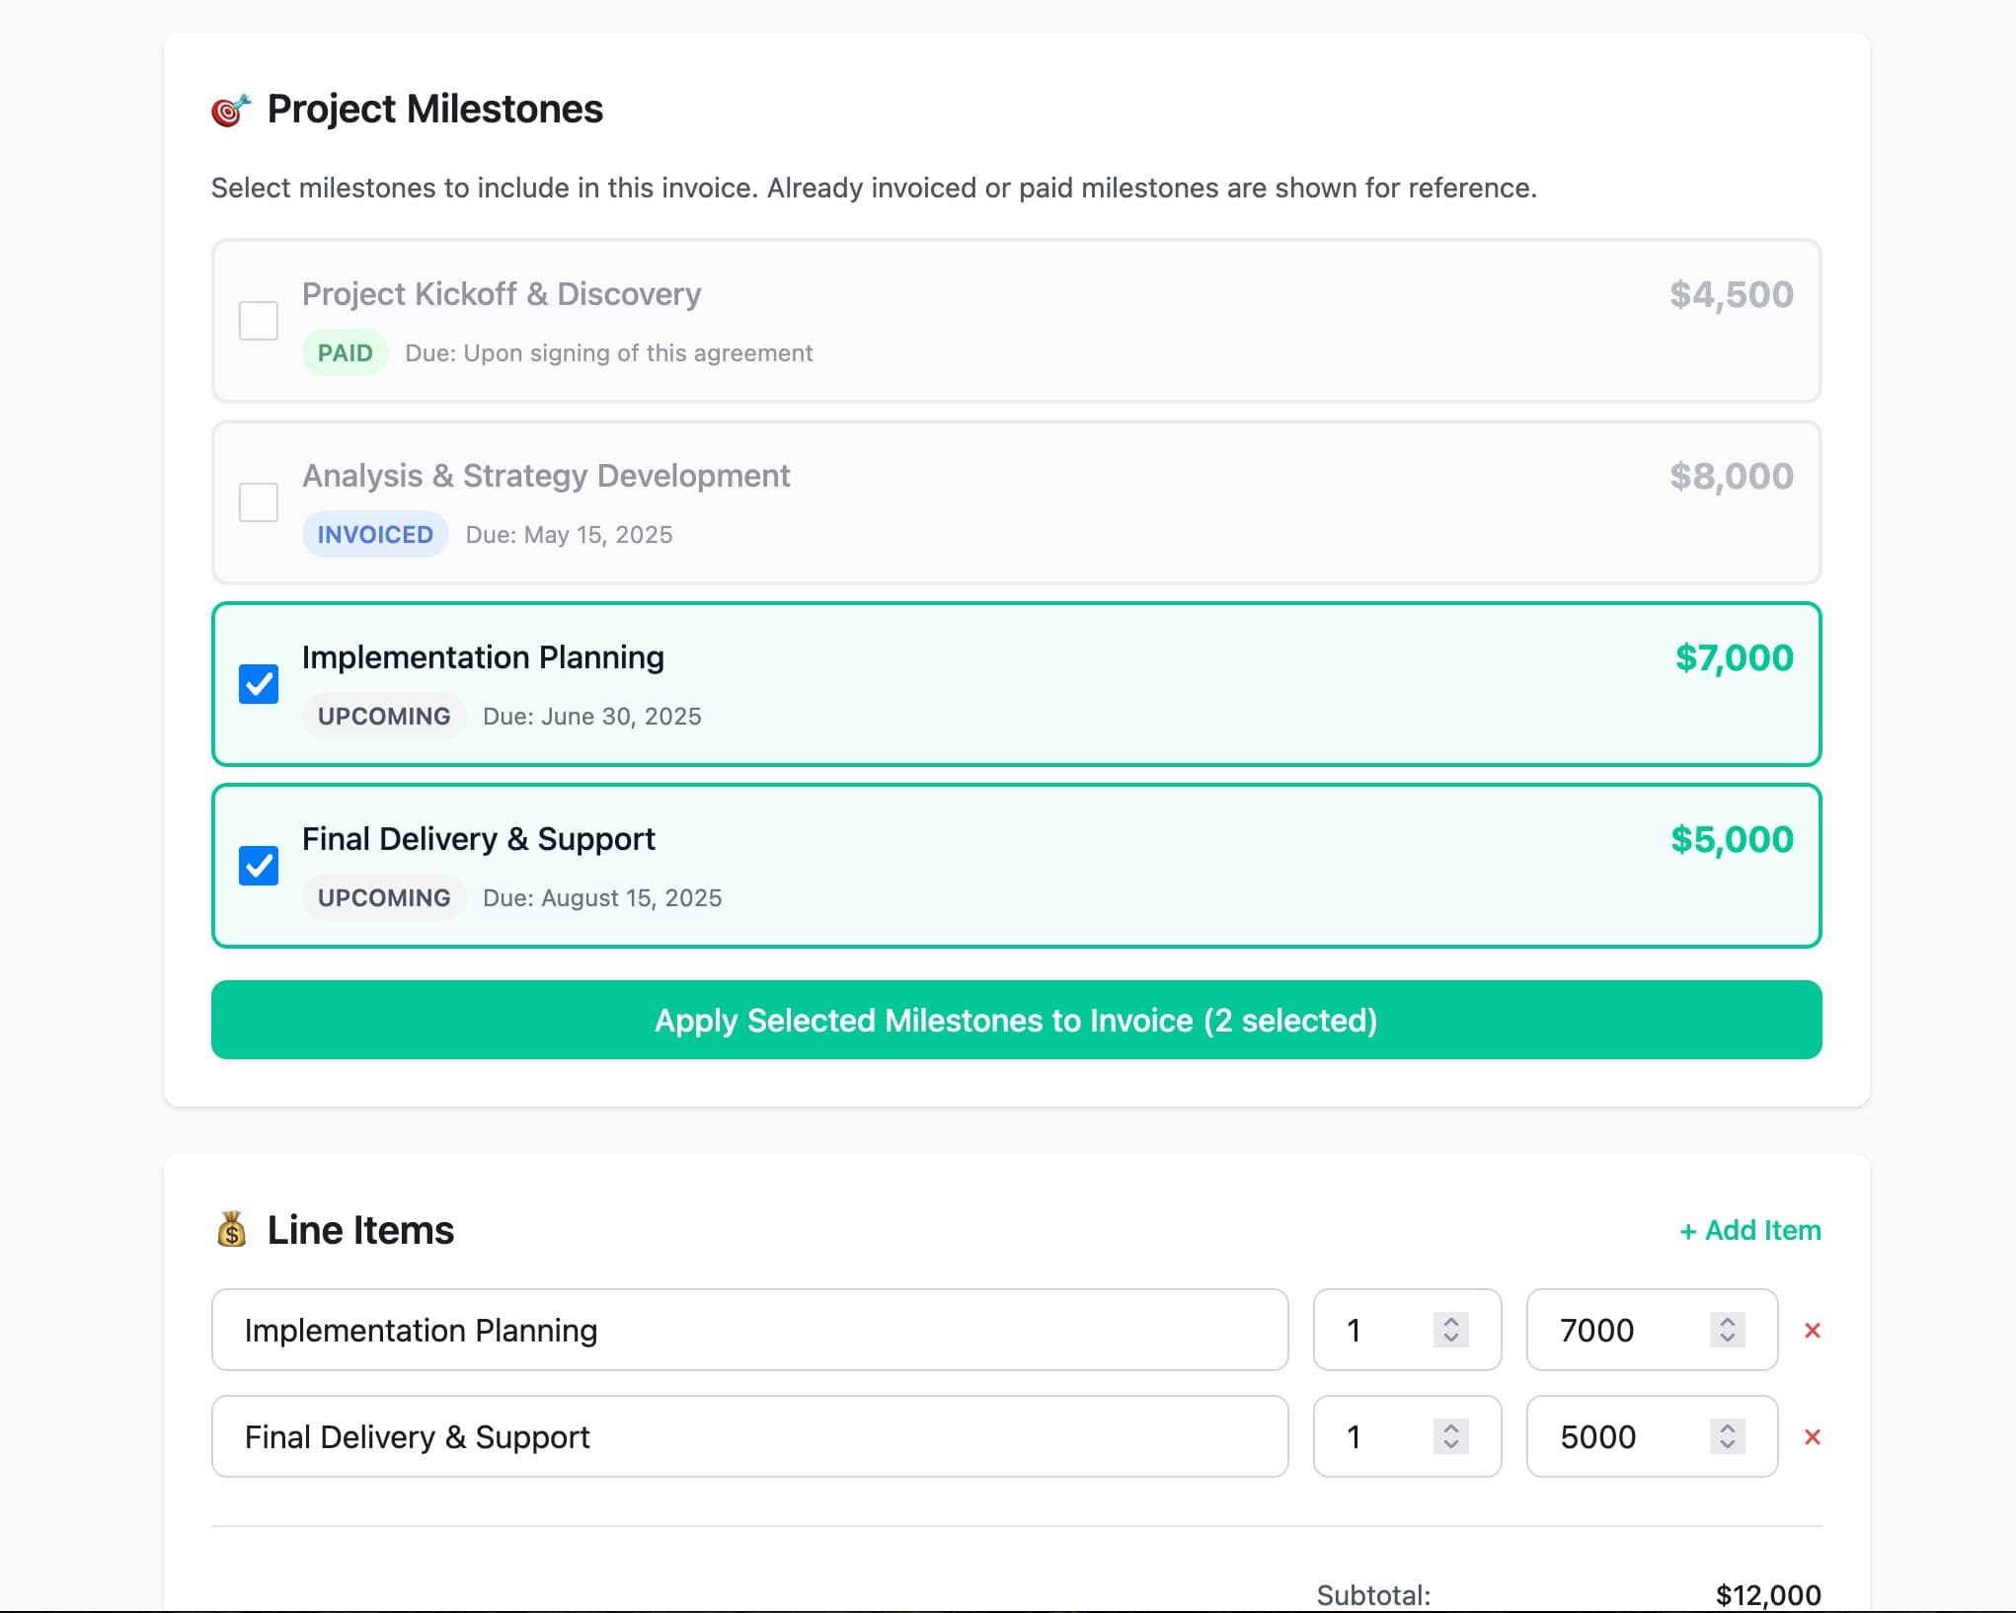The image size is (2016, 1613).
Task: Uncheck the Implementation Planning milestone
Action: coord(259,683)
